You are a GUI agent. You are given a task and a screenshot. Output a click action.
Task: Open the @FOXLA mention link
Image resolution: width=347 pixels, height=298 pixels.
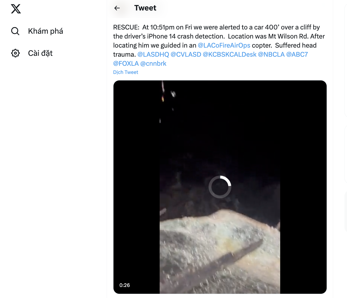click(126, 63)
